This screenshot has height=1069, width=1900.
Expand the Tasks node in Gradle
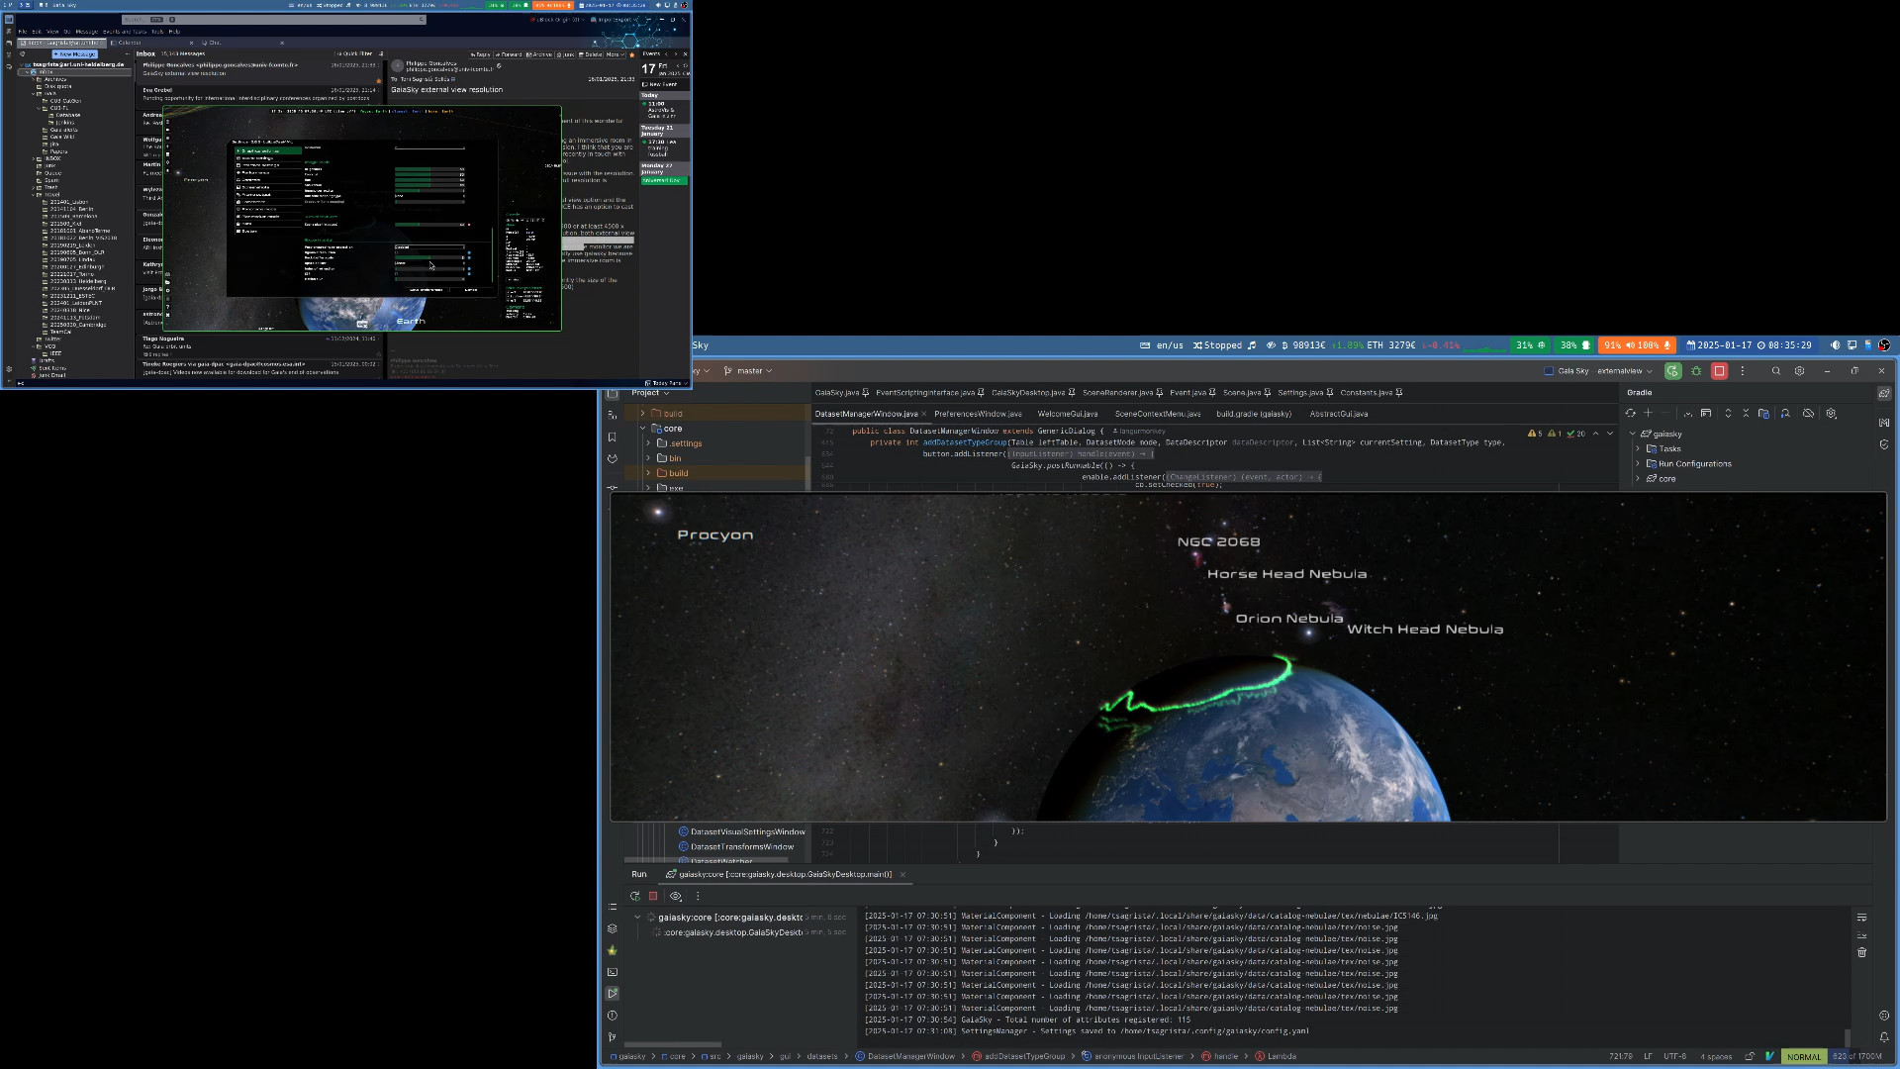pos(1639,449)
